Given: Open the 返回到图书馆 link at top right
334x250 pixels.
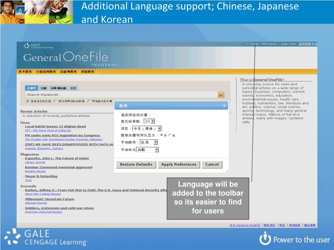Looking at the screenshot, I should (x=308, y=44).
